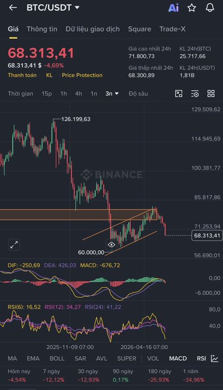The width and height of the screenshot is (223, 390).
Task: Show the Độ sâu depth chart
Action: tap(138, 93)
